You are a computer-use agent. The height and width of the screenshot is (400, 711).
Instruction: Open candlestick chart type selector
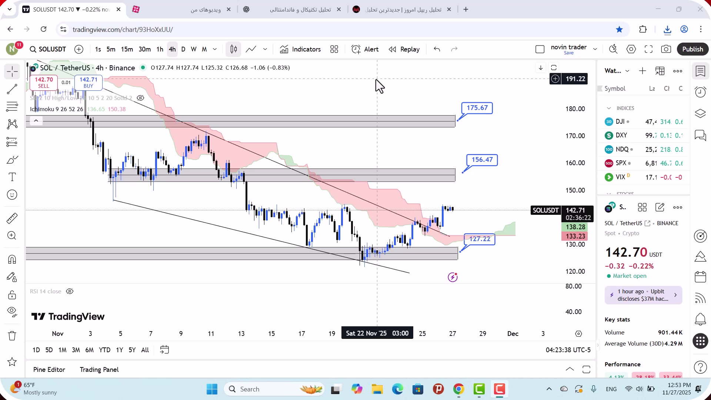234,49
